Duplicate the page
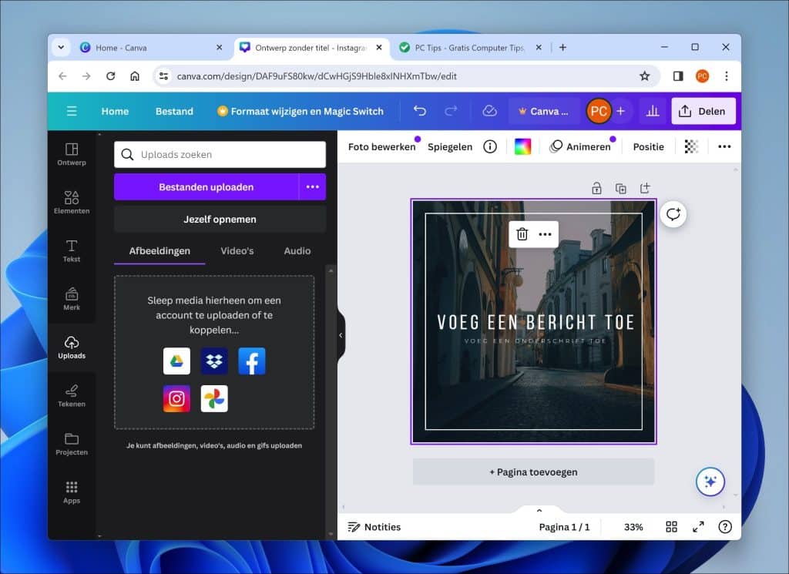Viewport: 789px width, 574px height. pyautogui.click(x=621, y=188)
